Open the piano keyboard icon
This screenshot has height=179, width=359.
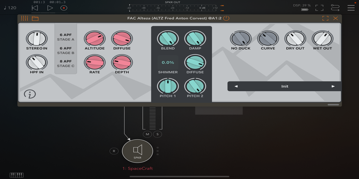coord(17,175)
